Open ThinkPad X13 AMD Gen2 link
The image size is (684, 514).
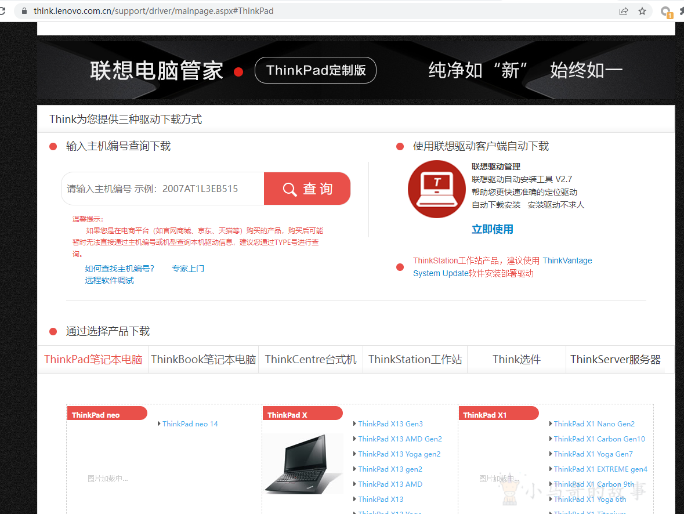click(x=400, y=439)
